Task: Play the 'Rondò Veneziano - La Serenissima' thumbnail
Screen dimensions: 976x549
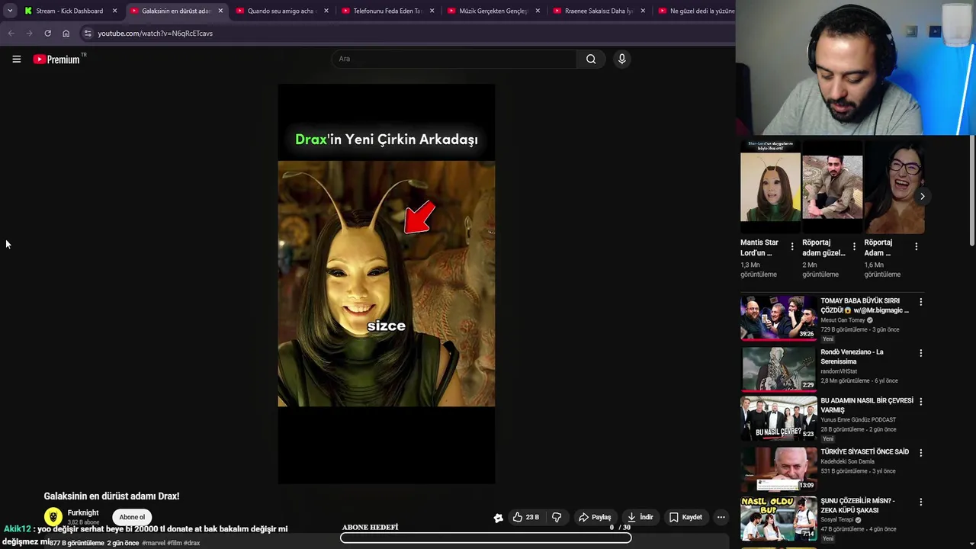Action: coord(779,369)
